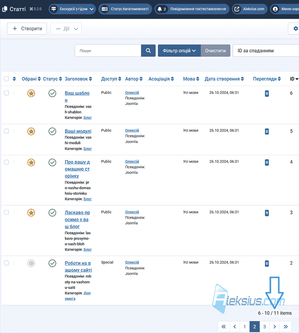Open the ID за спаданням sort dropdown
299x333 pixels.
point(266,50)
